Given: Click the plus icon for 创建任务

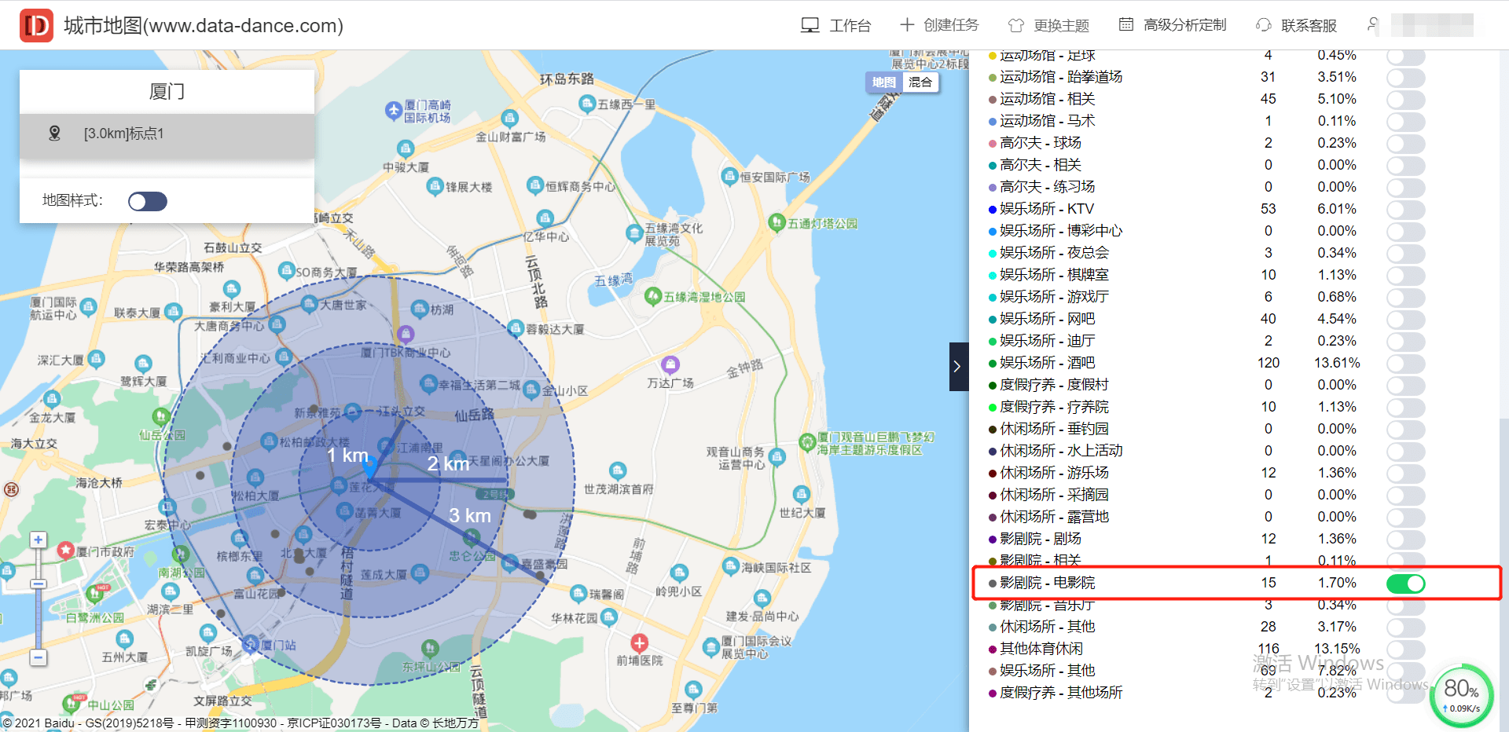Looking at the screenshot, I should 907,25.
